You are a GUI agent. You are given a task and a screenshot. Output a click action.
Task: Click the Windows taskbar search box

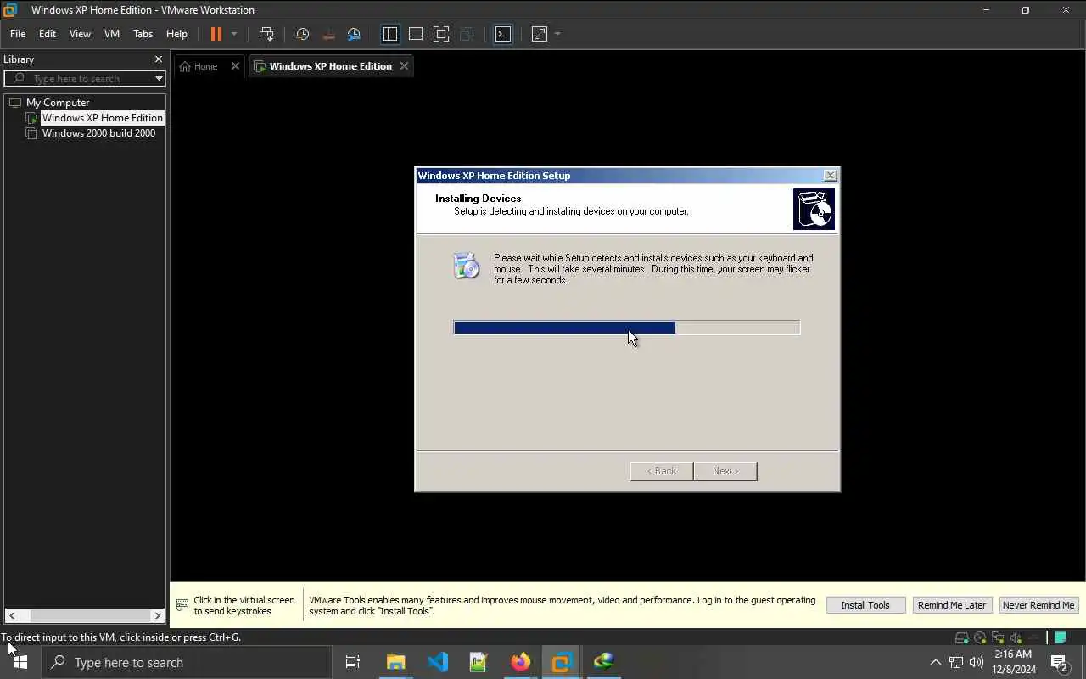[x=187, y=662]
